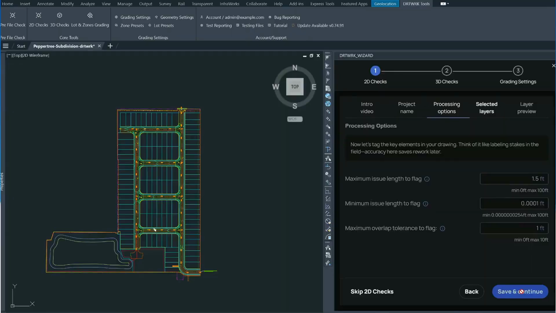The image size is (556, 313).
Task: Launch 3D Checks from the ribbon
Action: 60,20
